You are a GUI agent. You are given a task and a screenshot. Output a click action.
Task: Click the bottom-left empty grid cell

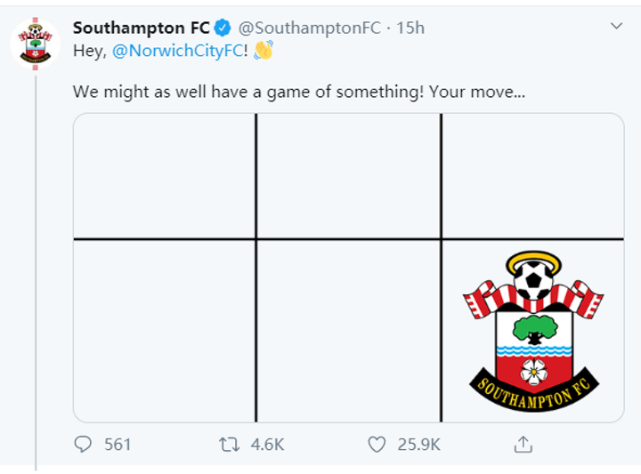pyautogui.click(x=164, y=331)
